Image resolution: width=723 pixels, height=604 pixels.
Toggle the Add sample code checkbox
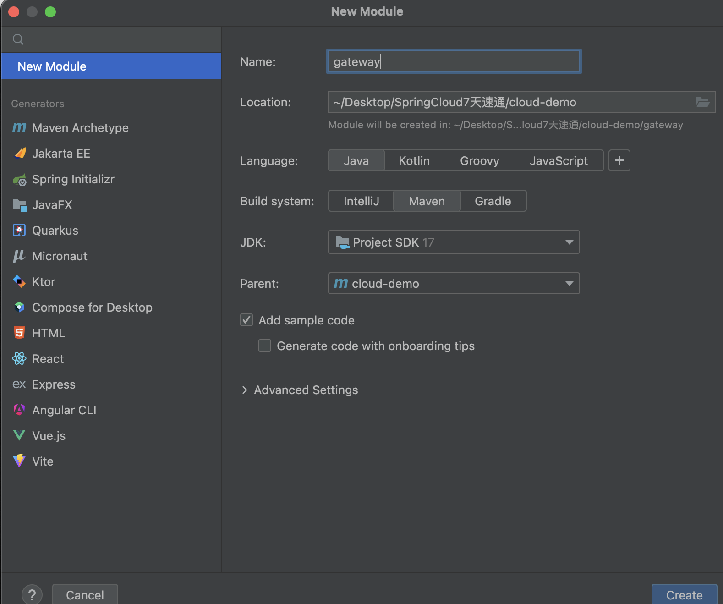246,320
